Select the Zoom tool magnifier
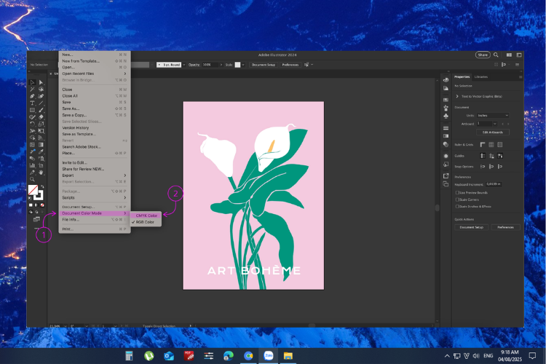546x364 pixels. [32, 179]
